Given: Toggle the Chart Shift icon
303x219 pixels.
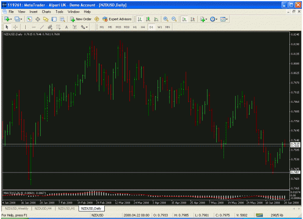Looking at the screenshot, I should click(x=192, y=19).
